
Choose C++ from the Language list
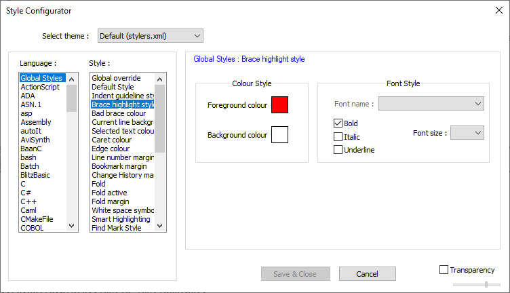(x=28, y=201)
